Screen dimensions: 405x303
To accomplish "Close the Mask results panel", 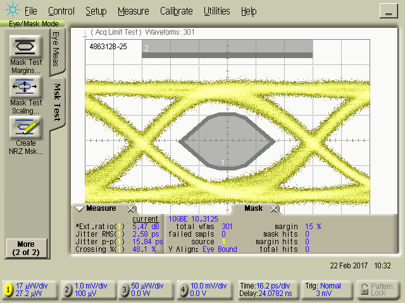I will click(x=274, y=209).
